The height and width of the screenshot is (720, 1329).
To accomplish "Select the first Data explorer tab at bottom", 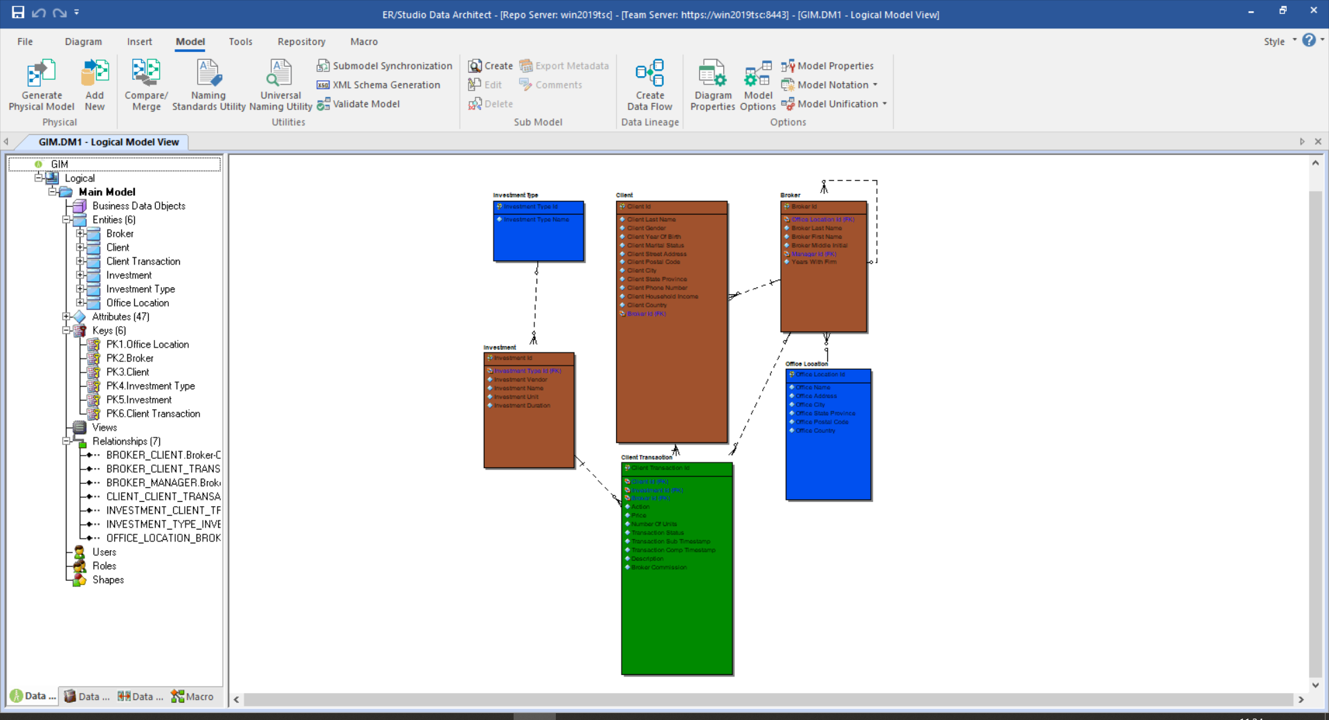I will pyautogui.click(x=33, y=696).
